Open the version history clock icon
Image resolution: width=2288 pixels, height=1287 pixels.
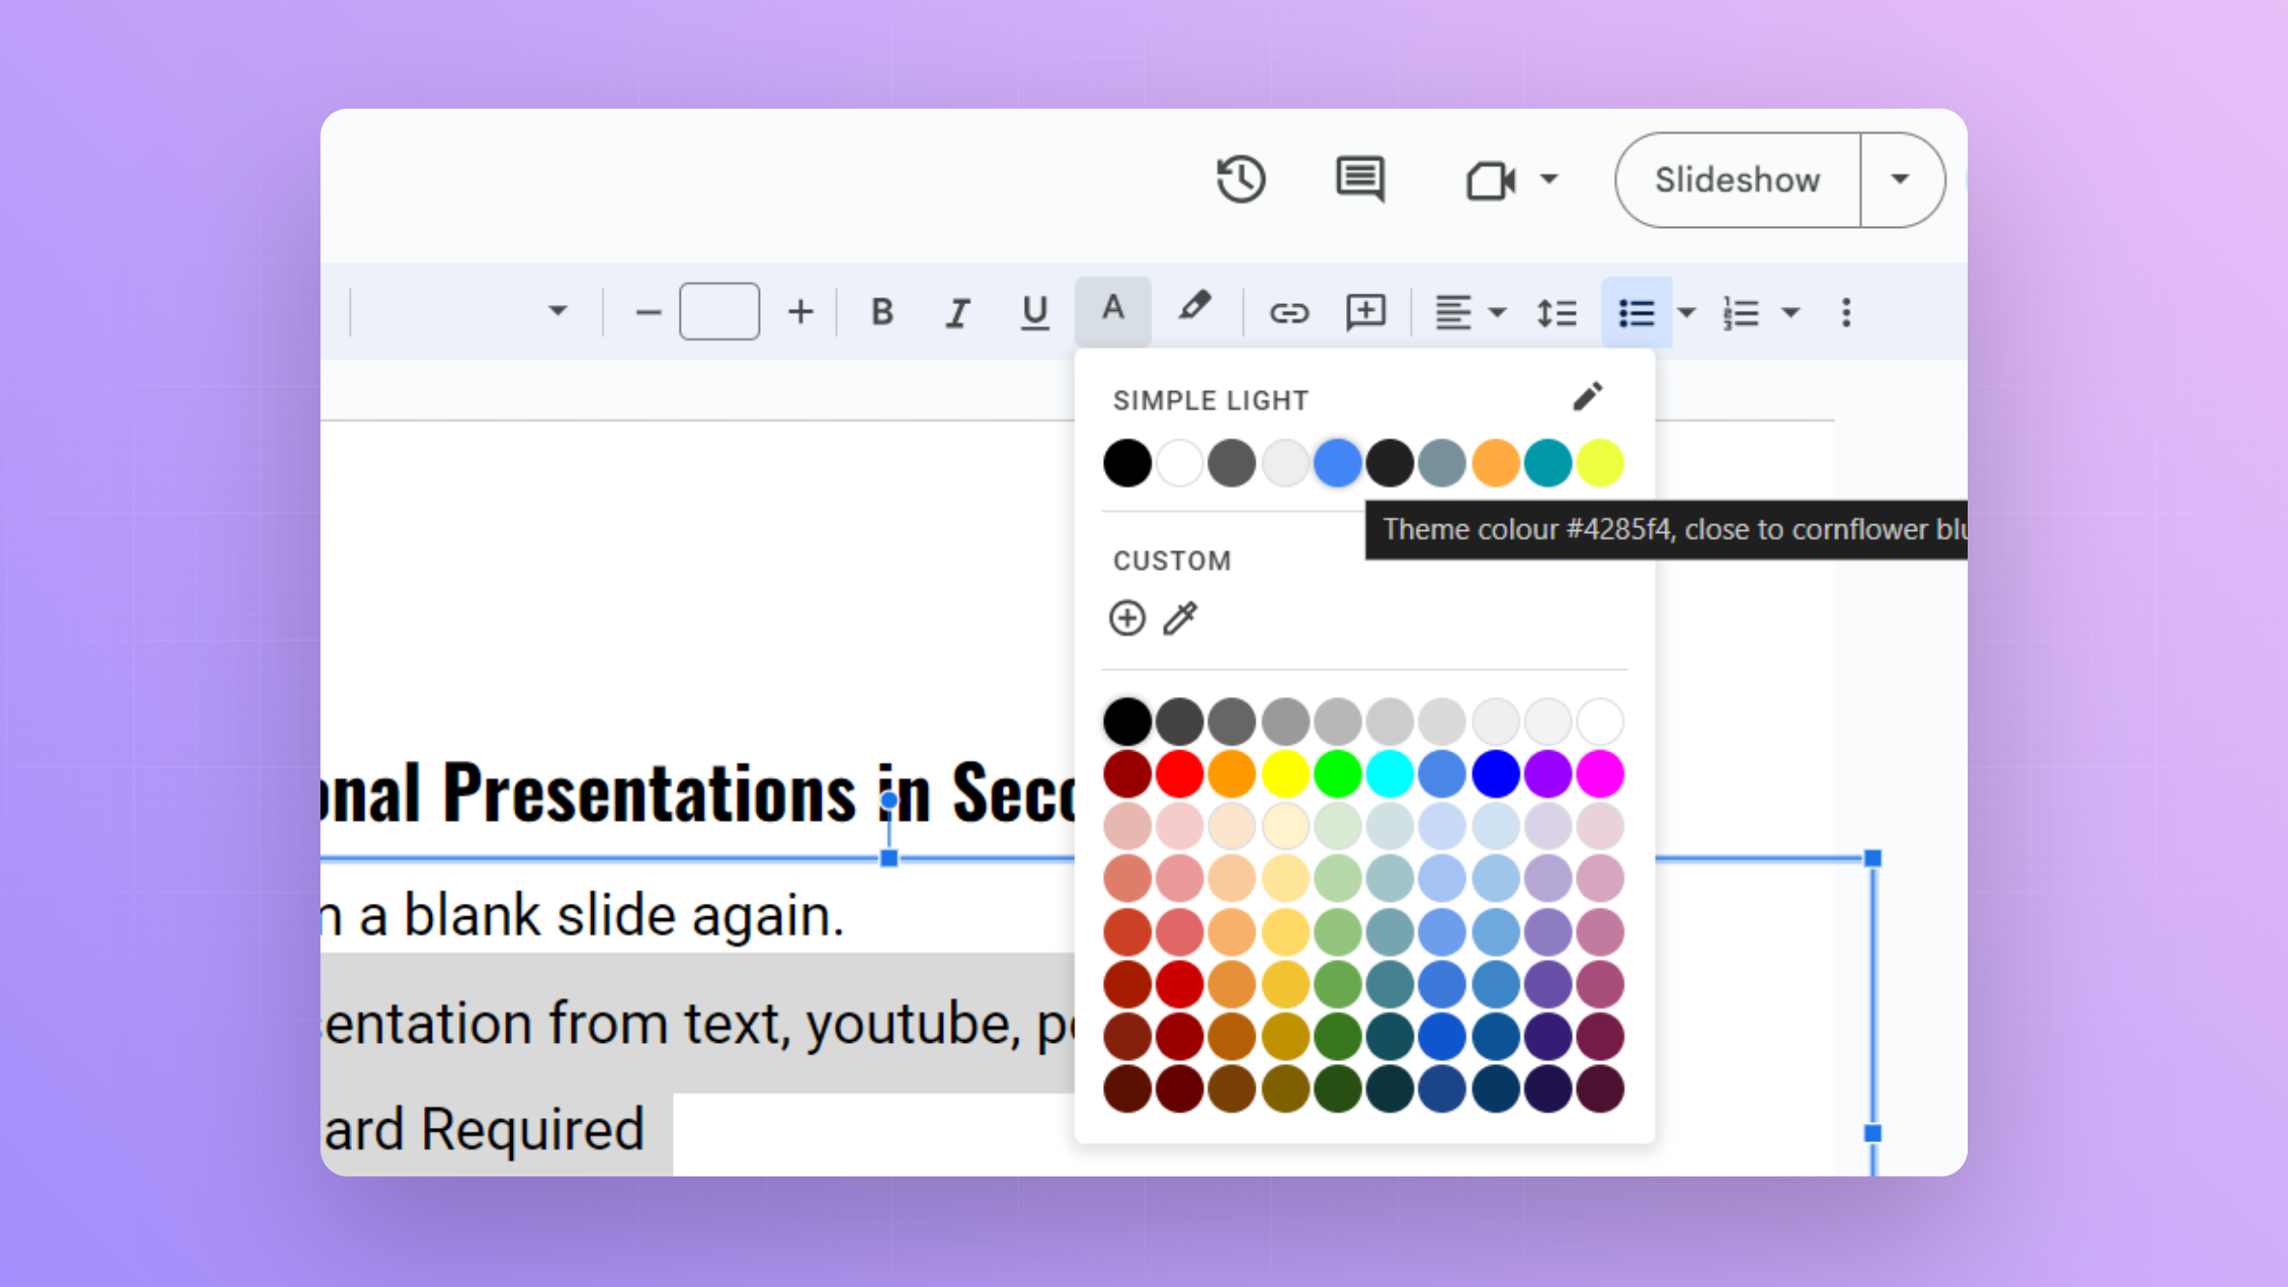pos(1240,179)
